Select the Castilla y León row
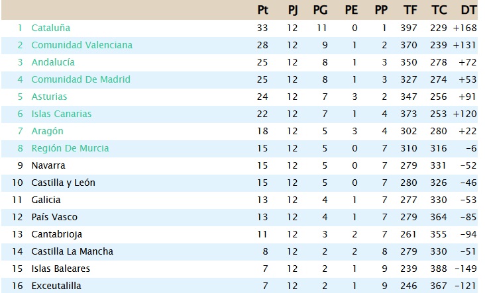This screenshot has width=485, height=293. (x=63, y=183)
